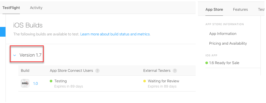The height and width of the screenshot is (103, 266).
Task: Click green dot next to 1.6 Ready for Sale
Action: coord(207,63)
